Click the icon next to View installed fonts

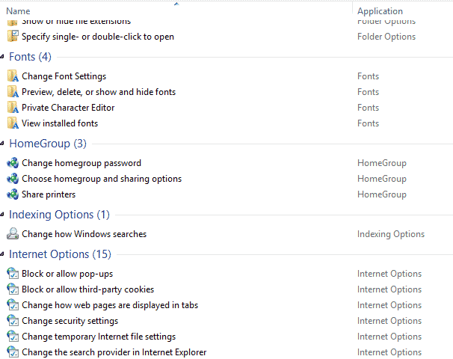point(12,123)
